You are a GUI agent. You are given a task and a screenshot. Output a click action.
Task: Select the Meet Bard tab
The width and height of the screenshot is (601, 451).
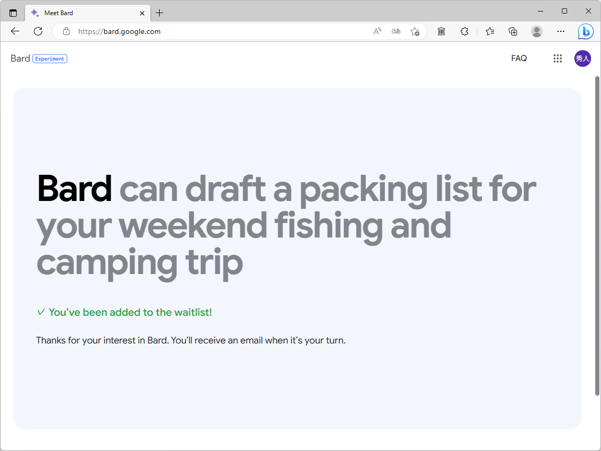pos(78,13)
